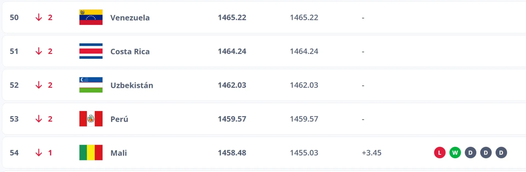
Task: Select the Uzbekistán flag image
Action: 91,85
